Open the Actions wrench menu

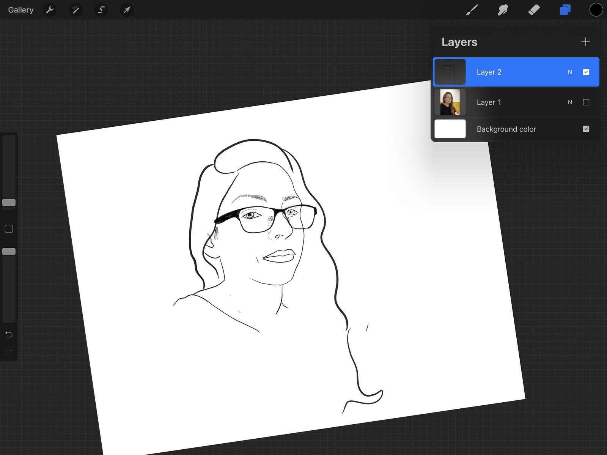[50, 10]
